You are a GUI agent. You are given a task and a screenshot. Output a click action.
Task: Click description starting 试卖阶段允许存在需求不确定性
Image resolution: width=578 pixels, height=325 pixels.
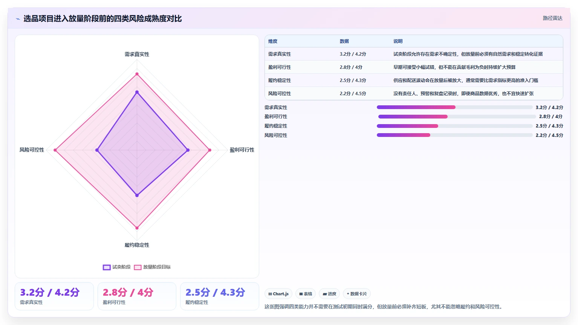[468, 54]
